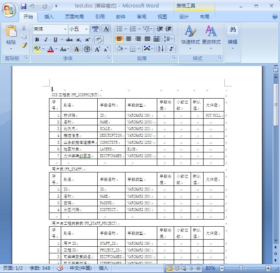
Task: Open the numbering list dropdown arrow
Action: coord(139,29)
